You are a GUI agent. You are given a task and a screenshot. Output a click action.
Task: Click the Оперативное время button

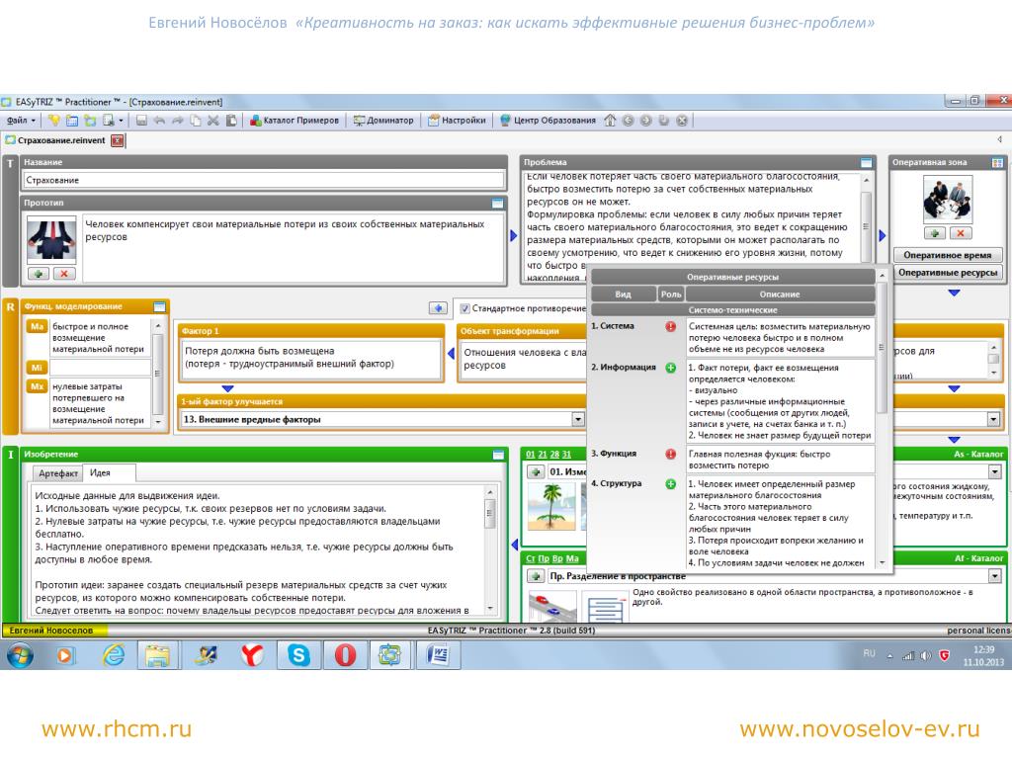point(948,255)
